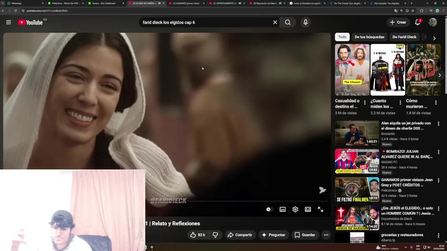
Task: Select the De Farid Dieck chip
Action: tap(404, 37)
